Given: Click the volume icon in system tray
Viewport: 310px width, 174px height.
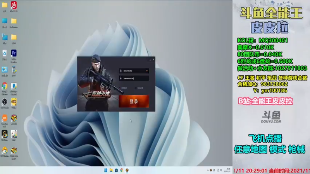Looking at the screenshot, I should 221,170.
